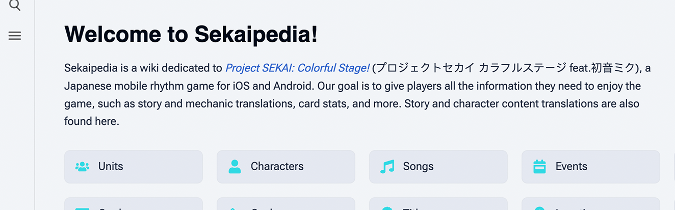Image resolution: width=675 pixels, height=210 pixels.
Task: Click the cut-off button below Songs
Action: pos(438,205)
